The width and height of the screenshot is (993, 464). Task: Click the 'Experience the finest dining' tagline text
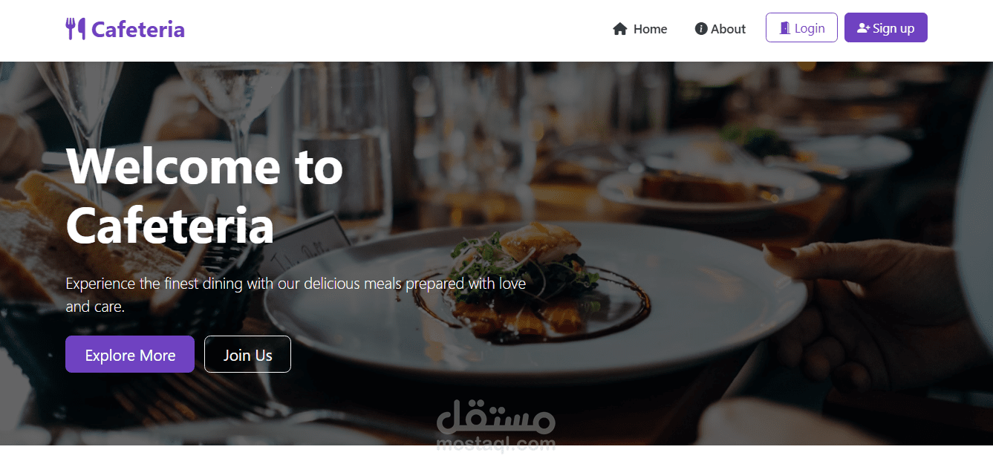[x=296, y=295]
